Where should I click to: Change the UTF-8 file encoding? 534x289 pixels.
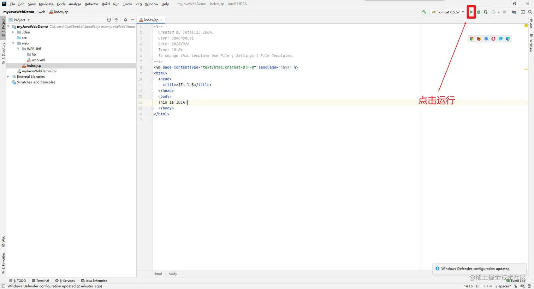tap(487, 286)
